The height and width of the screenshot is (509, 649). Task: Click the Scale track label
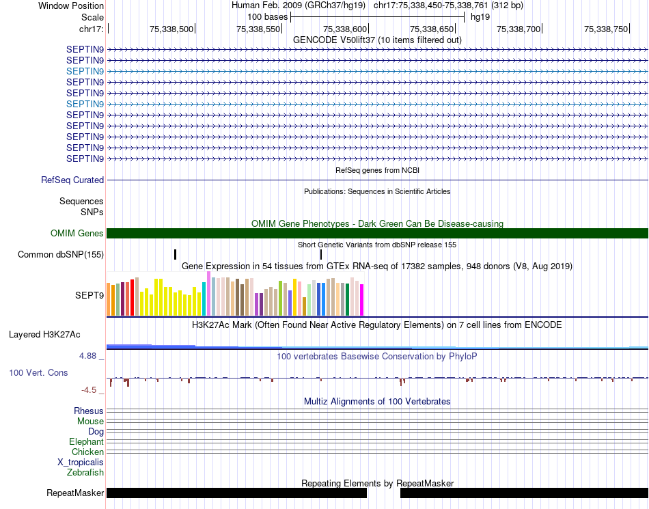[x=92, y=17]
